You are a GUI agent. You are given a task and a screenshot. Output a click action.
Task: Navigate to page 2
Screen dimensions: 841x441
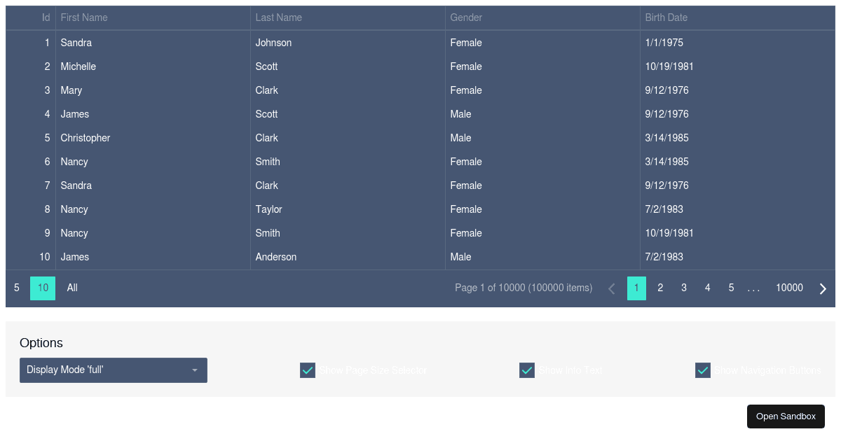coord(660,288)
